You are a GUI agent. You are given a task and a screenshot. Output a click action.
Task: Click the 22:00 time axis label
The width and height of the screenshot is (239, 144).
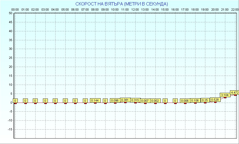pyautogui.click(x=235, y=10)
